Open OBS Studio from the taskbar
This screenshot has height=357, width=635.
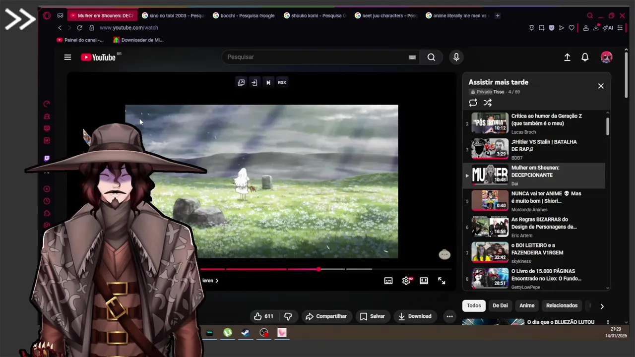(264, 333)
